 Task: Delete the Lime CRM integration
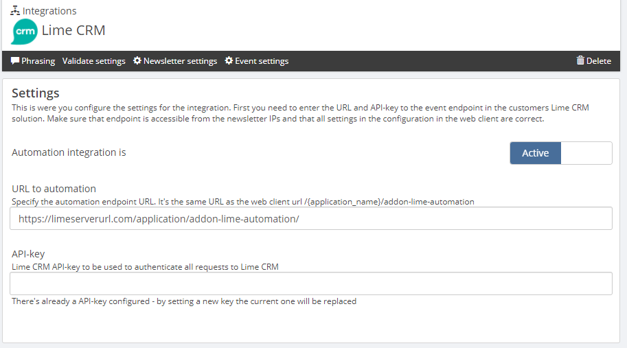point(594,60)
